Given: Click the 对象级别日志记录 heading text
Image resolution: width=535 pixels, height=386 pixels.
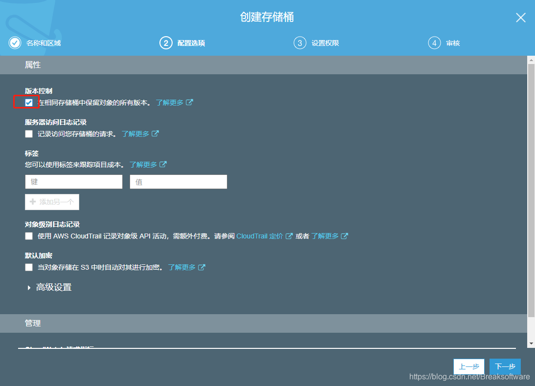Looking at the screenshot, I should click(x=52, y=224).
